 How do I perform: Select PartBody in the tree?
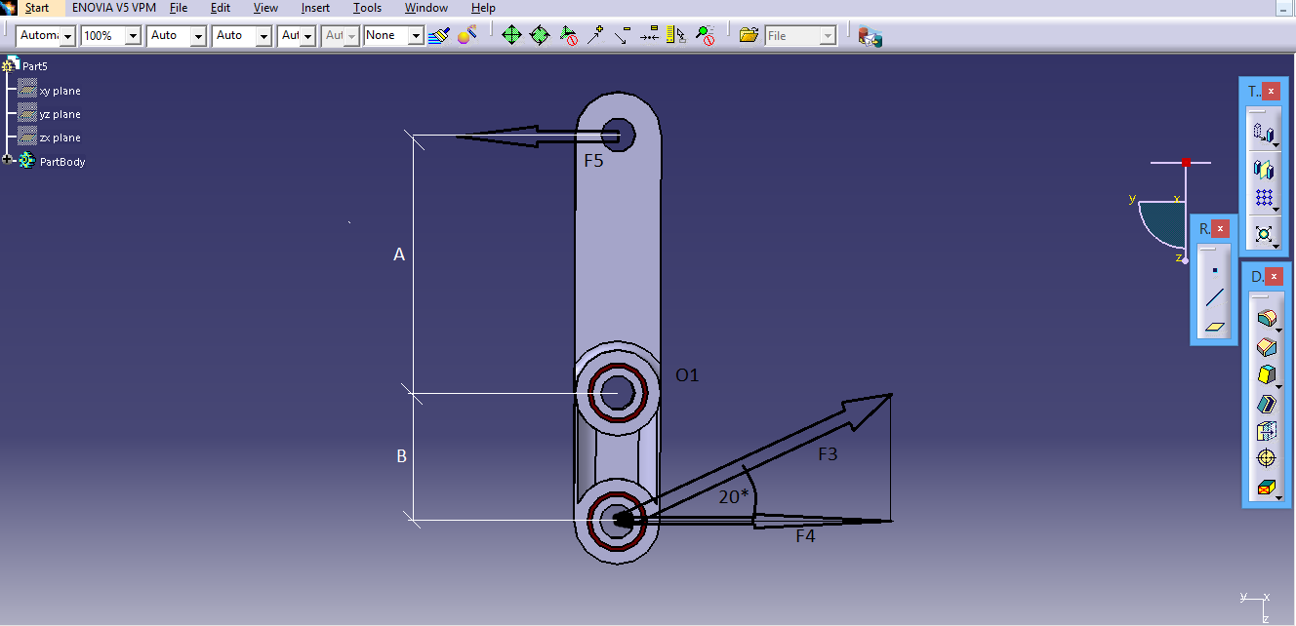tap(62, 162)
